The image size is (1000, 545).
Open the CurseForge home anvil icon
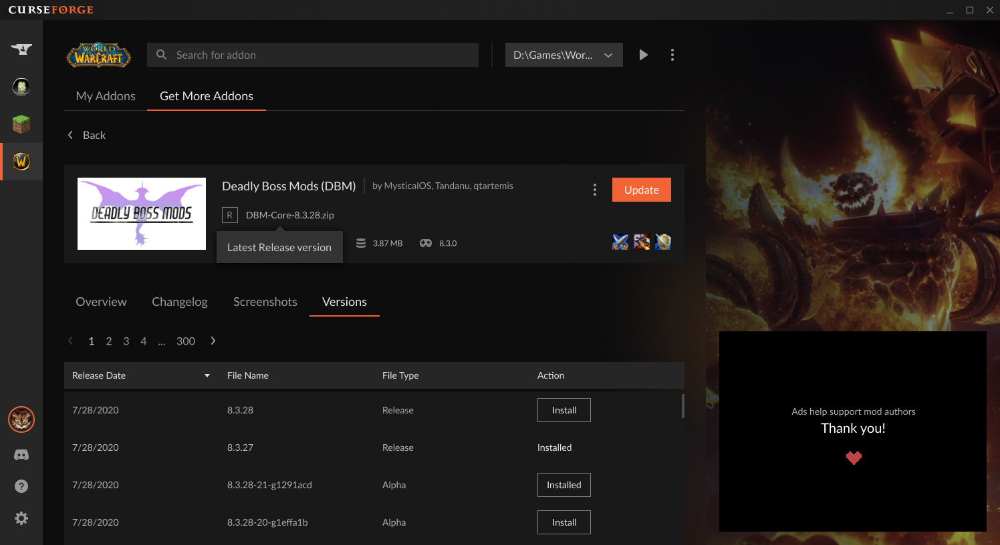point(21,49)
